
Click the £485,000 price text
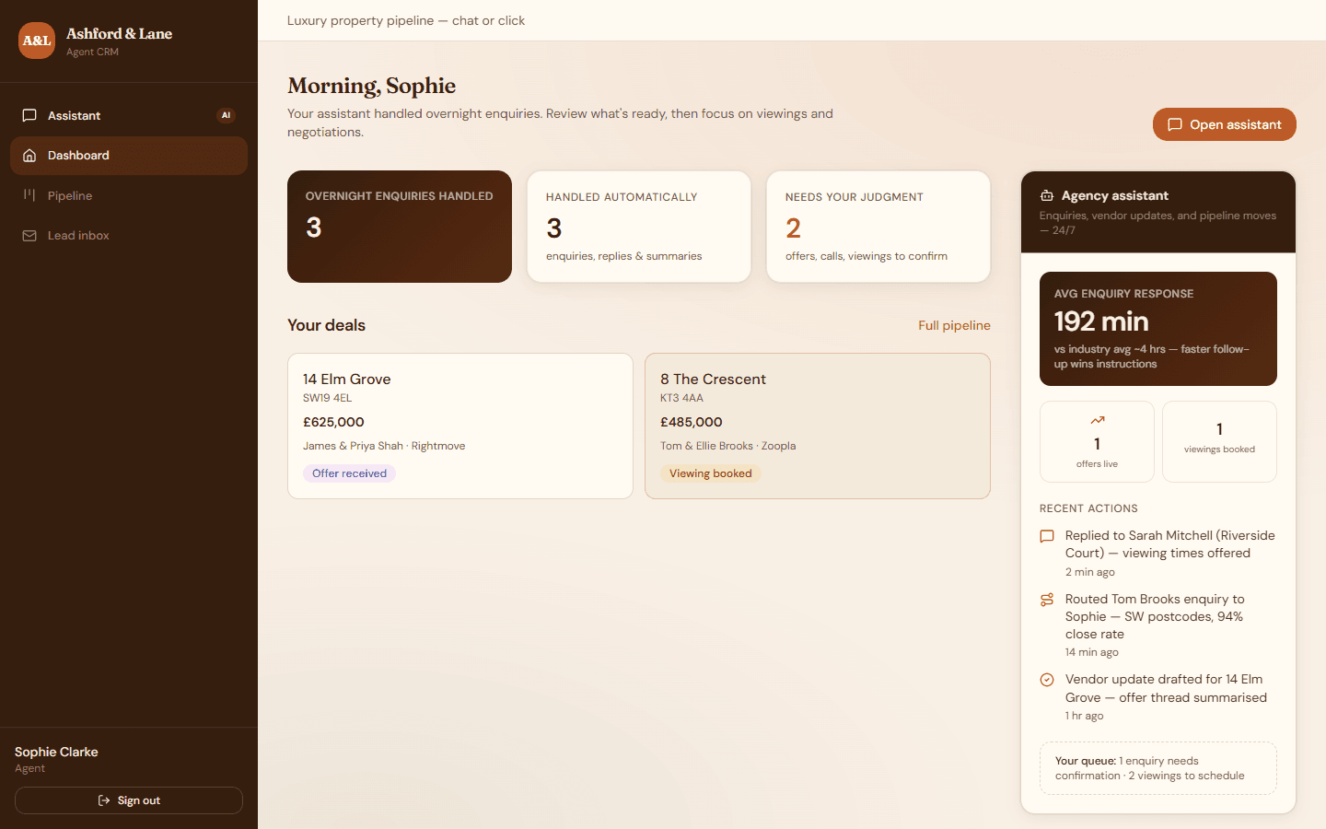[x=691, y=422]
